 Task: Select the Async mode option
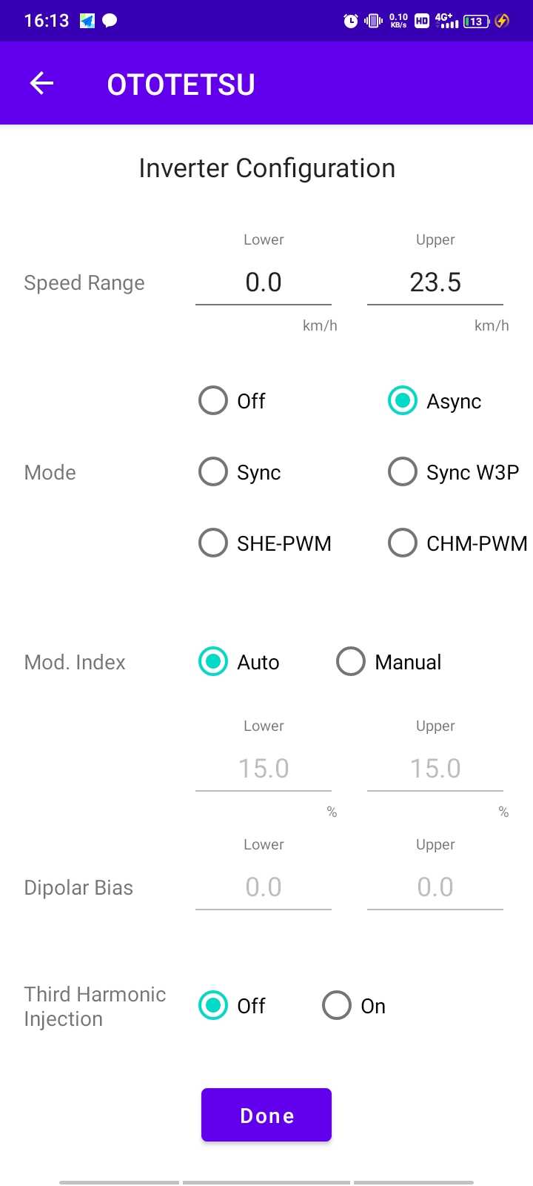[403, 401]
